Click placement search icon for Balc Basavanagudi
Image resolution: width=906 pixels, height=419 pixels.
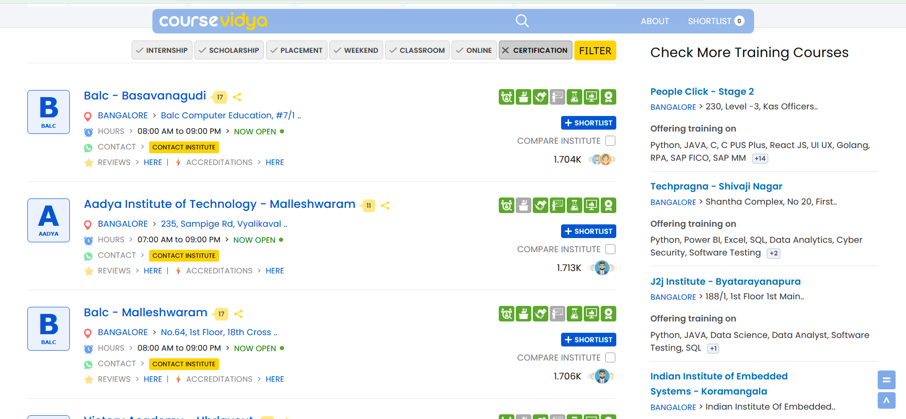click(x=506, y=97)
